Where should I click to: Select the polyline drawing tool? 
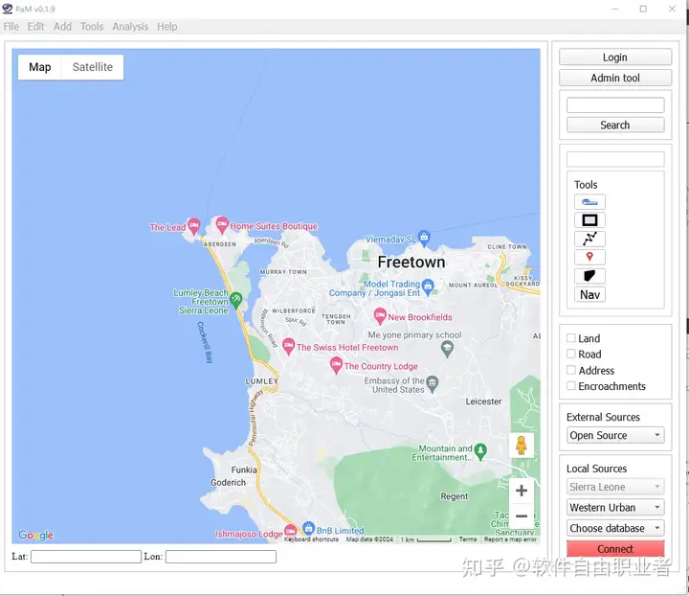589,239
